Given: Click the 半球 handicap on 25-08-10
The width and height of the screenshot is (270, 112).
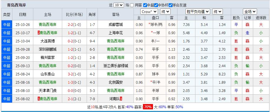Looking at the screenshot, I should [155, 91].
